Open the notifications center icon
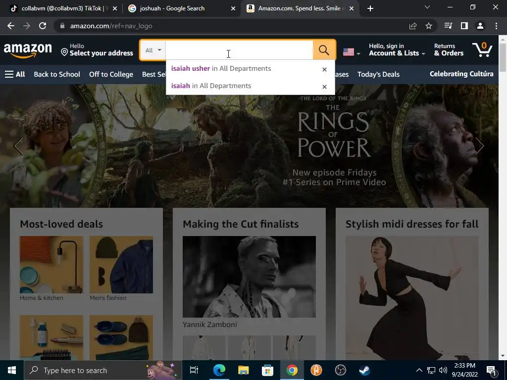This screenshot has height=380, width=507. (492, 371)
